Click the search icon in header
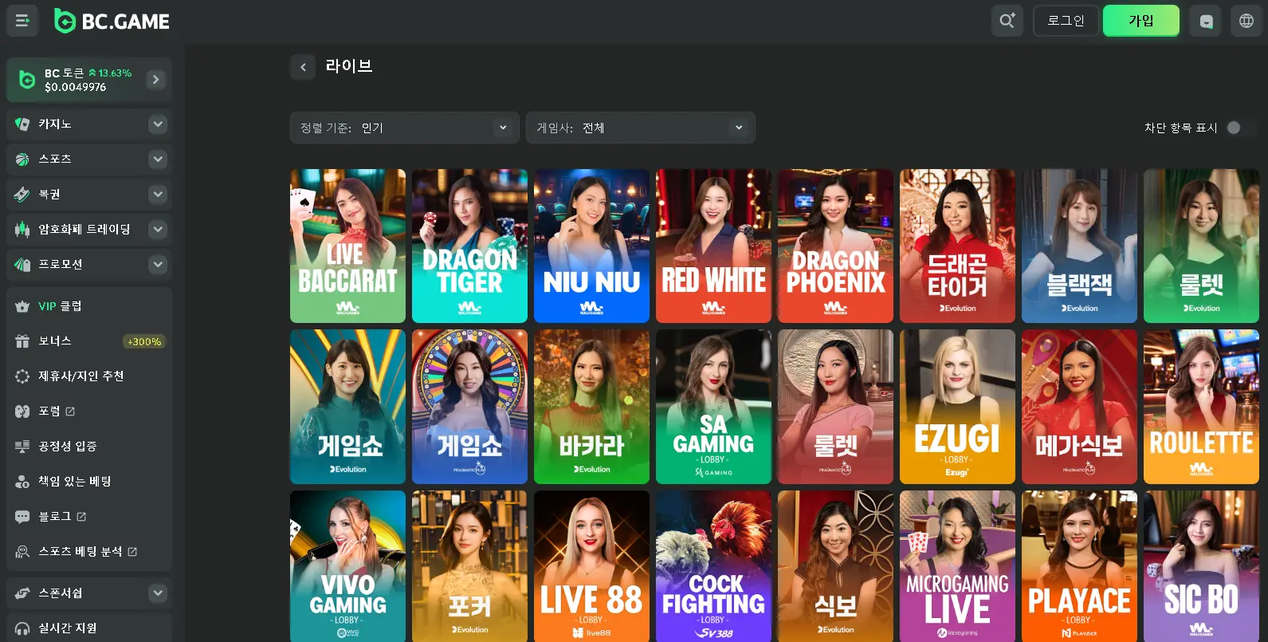 (x=1007, y=21)
